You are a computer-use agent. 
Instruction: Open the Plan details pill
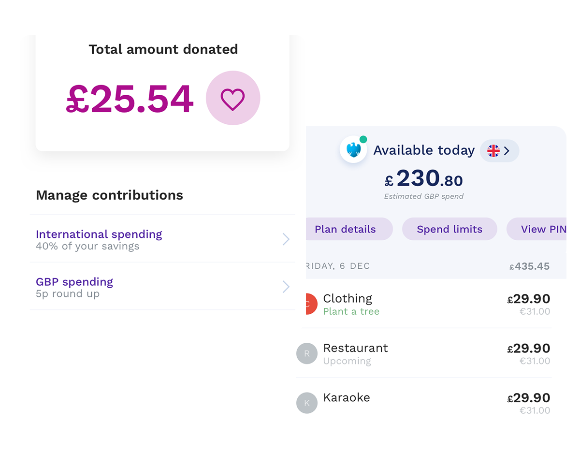345,229
